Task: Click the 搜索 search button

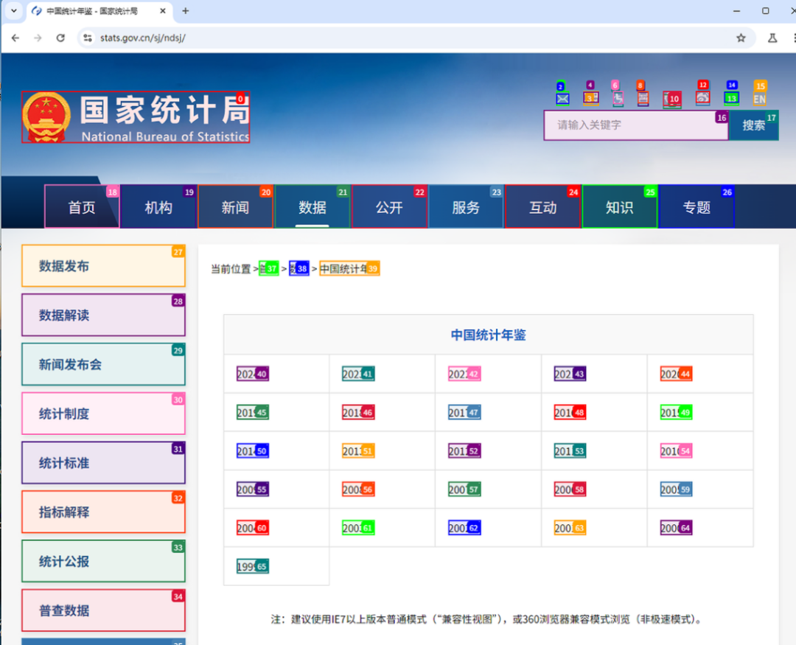Action: tap(753, 125)
